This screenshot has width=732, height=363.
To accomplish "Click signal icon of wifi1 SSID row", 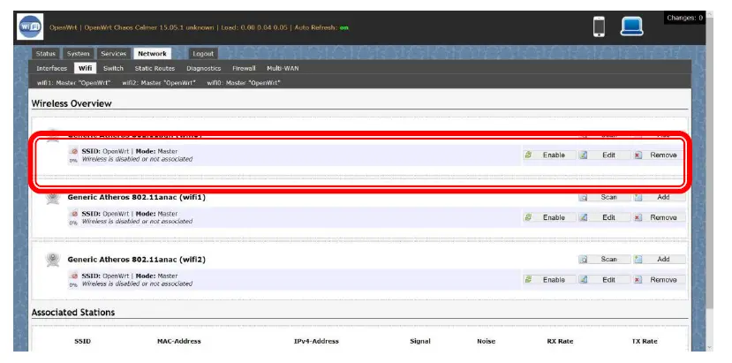I will (x=74, y=216).
